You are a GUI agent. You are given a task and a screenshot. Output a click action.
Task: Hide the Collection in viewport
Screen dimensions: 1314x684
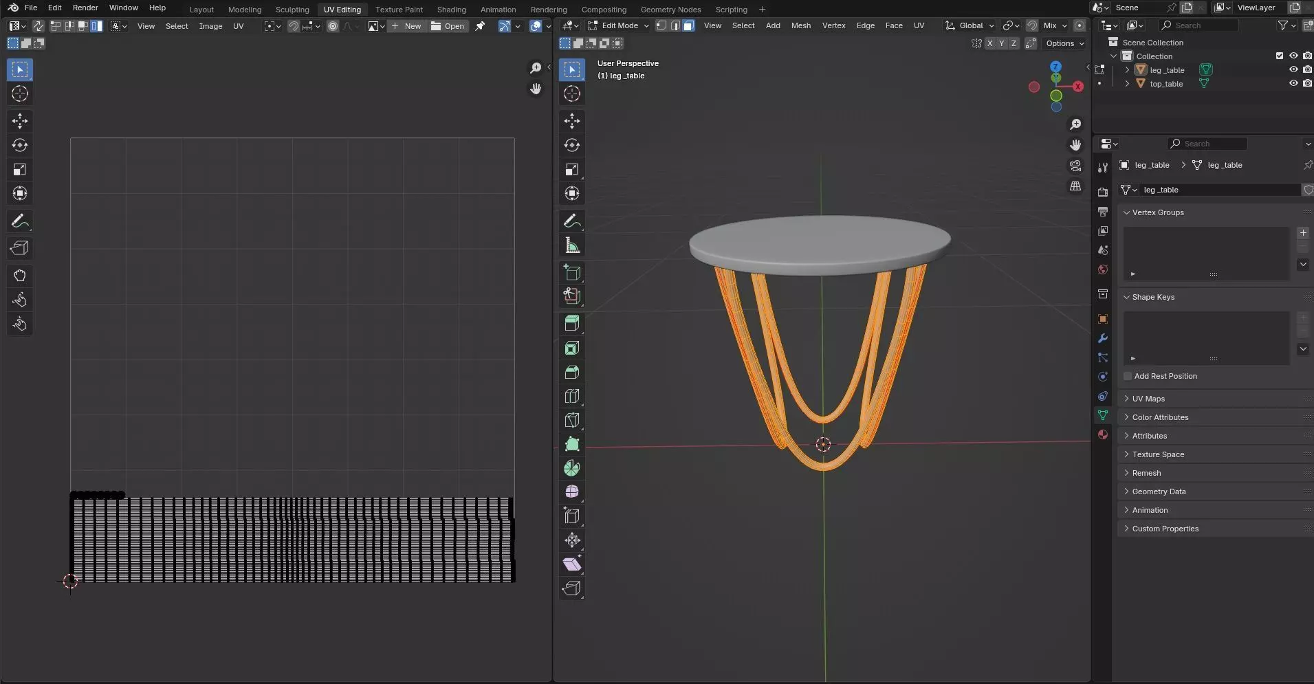point(1293,56)
